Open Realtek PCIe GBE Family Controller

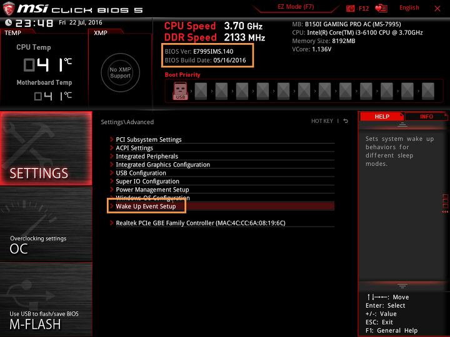click(222, 223)
